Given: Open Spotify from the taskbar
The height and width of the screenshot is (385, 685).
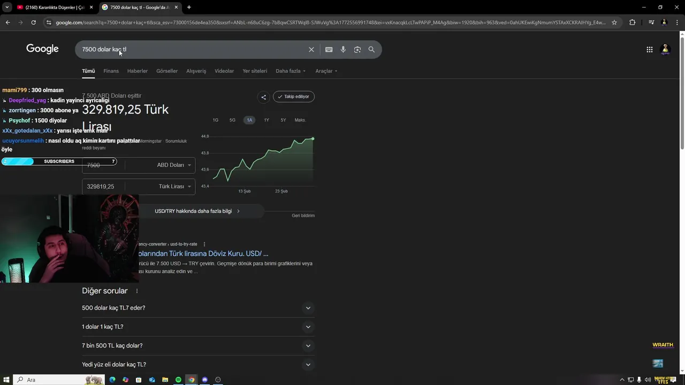Looking at the screenshot, I should pos(178,380).
